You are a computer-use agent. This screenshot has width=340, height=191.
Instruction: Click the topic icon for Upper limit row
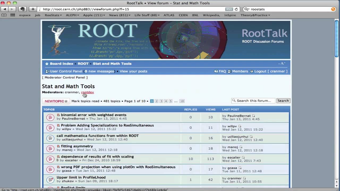[x=50, y=180]
